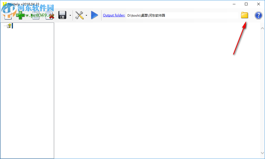Click scrollbar up arrow in content pane
The height and width of the screenshot is (159, 265).
(262, 28)
